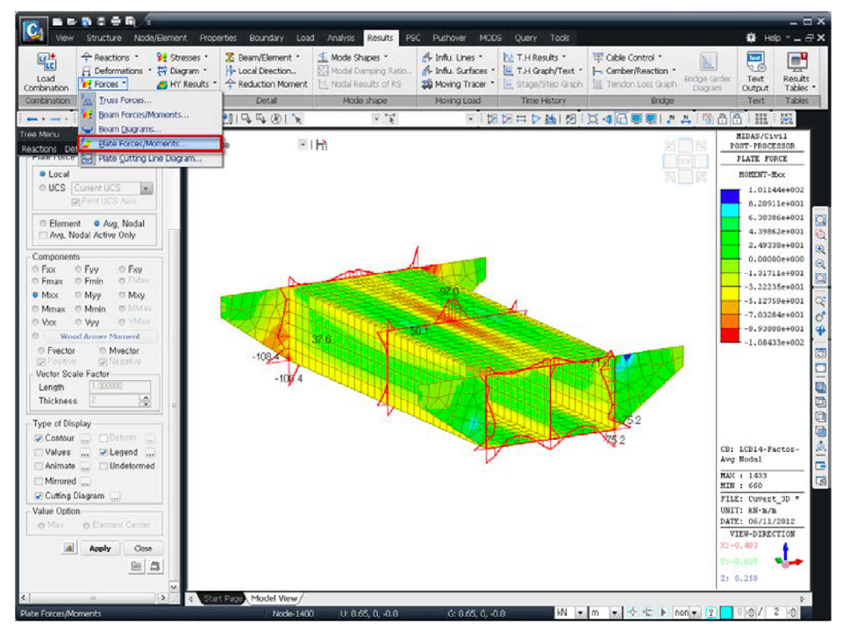The image size is (850, 631).
Task: Click the save icon in quick access bar
Action: (x=101, y=21)
